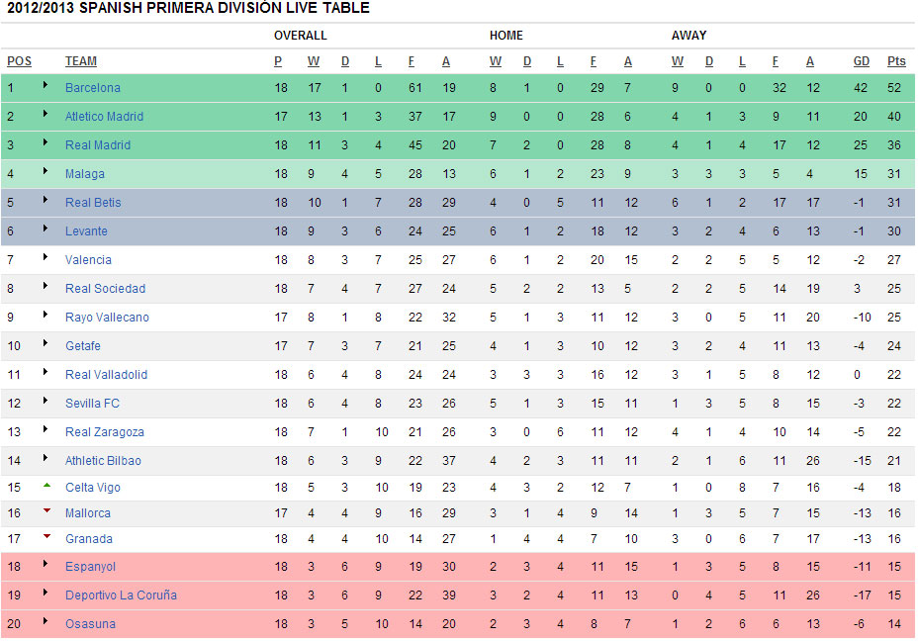Click the black arrow next to Barcelona

46,86
